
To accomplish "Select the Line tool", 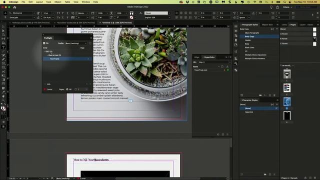I will (3, 51).
